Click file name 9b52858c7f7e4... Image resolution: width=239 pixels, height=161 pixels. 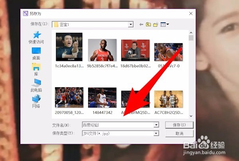102,66
